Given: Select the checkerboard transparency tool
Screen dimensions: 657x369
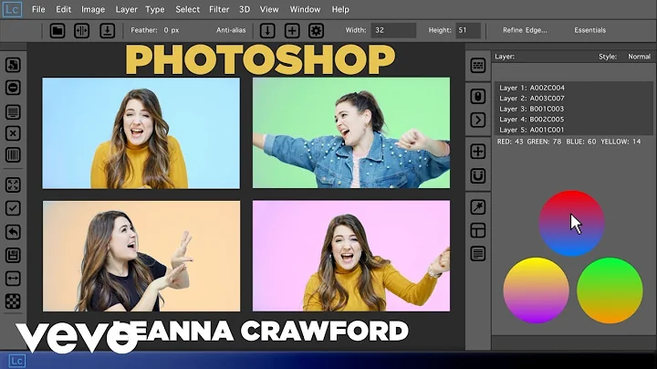Looking at the screenshot, I should pos(13,301).
